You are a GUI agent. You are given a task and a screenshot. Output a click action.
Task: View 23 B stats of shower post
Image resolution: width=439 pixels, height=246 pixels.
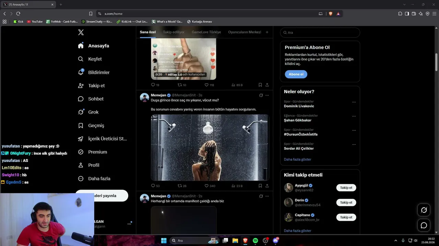pyautogui.click(x=237, y=186)
